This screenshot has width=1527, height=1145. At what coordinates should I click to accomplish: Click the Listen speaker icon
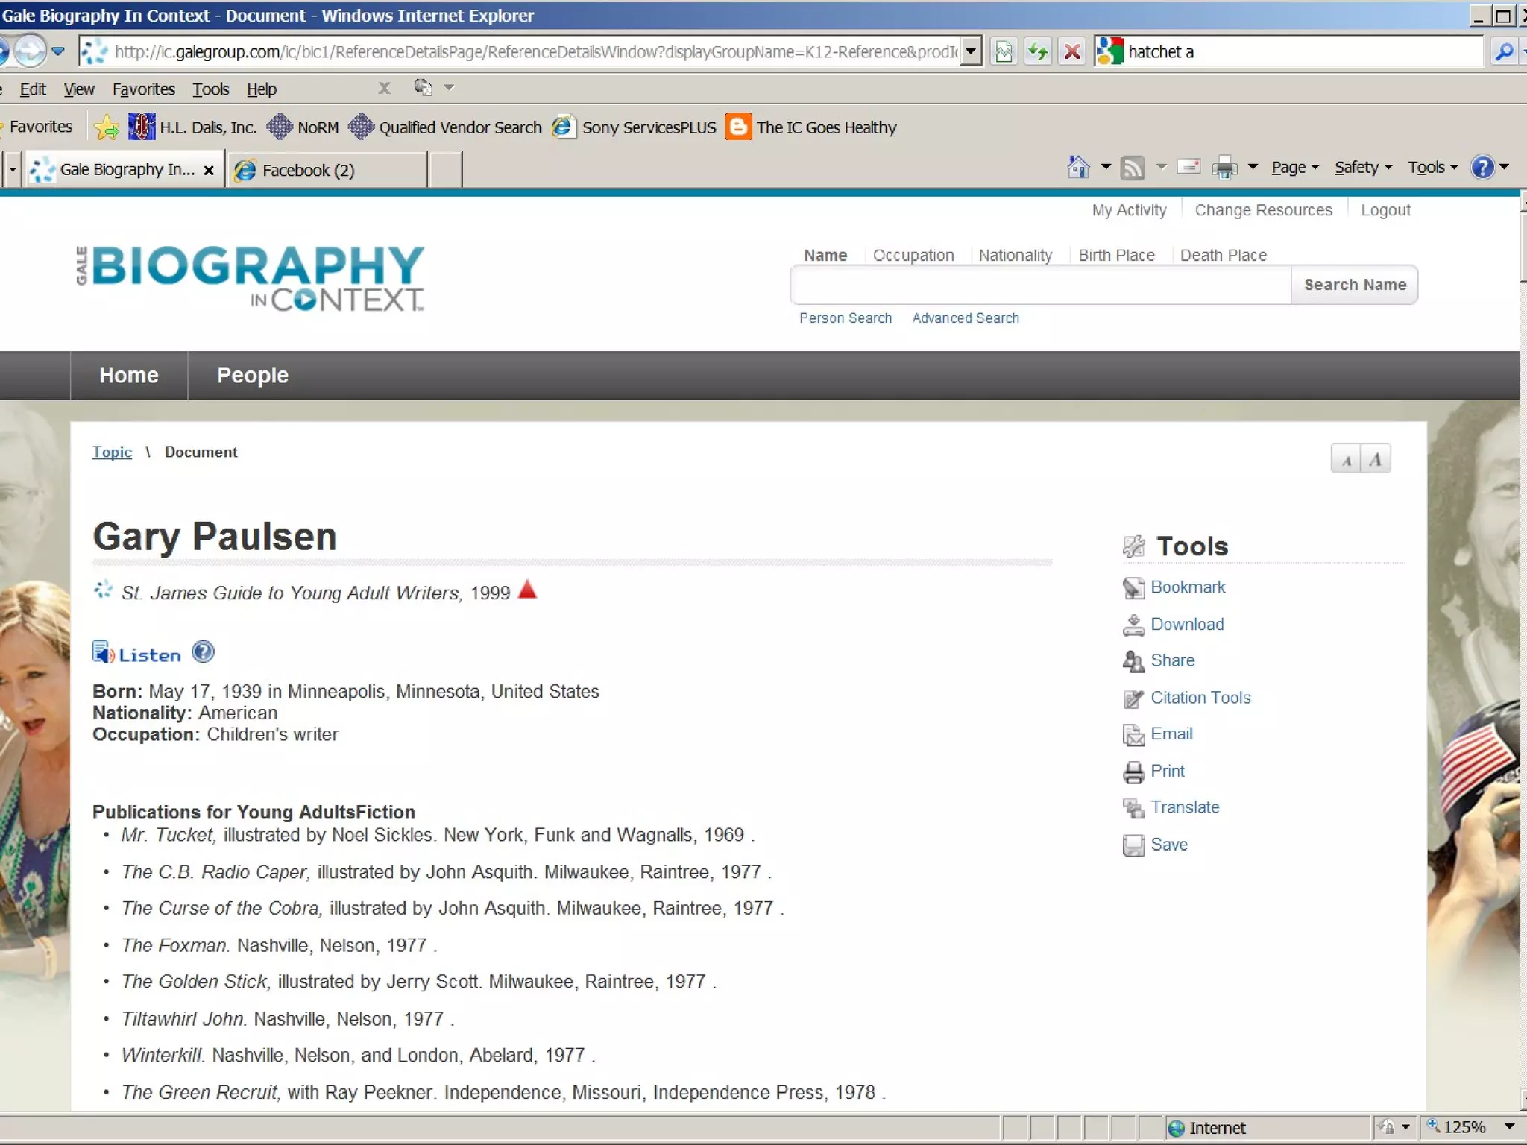pos(103,653)
